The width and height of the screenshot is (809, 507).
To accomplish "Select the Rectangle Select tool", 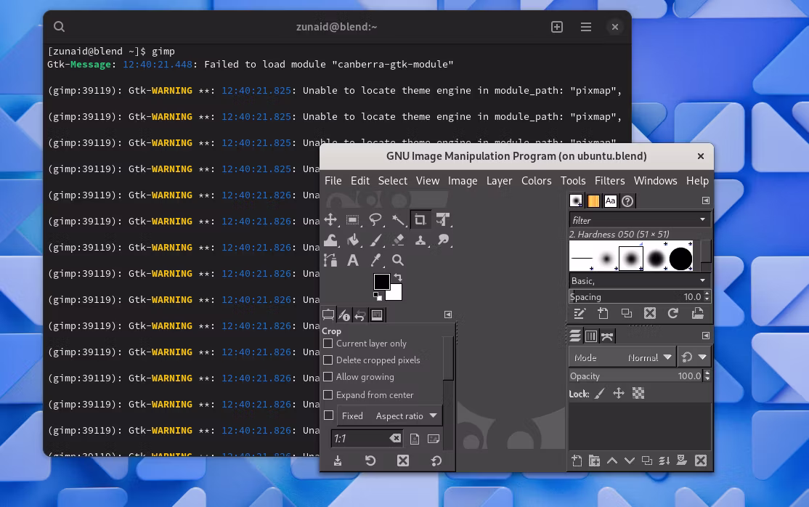I will point(353,220).
